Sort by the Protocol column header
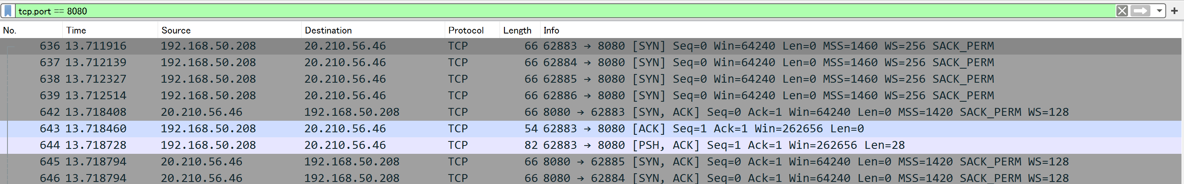1184x184 pixels. (x=472, y=30)
